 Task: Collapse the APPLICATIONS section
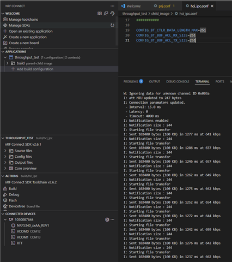[x=3, y=52]
